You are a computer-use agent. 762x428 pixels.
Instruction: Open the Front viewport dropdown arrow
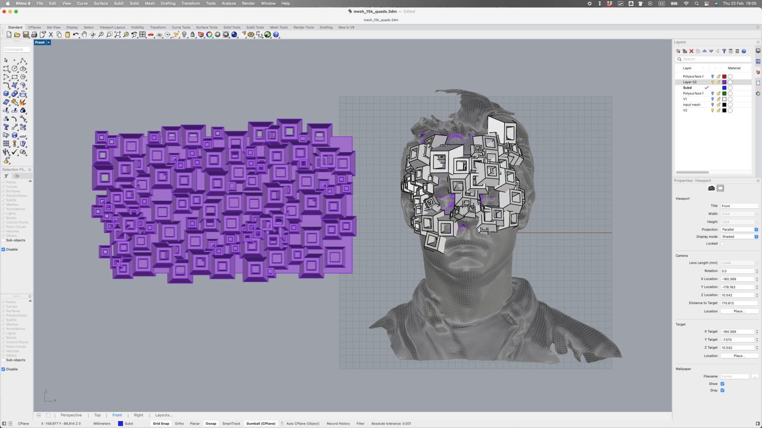coord(48,42)
